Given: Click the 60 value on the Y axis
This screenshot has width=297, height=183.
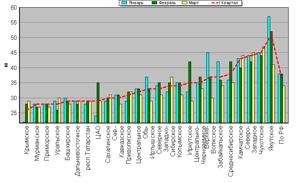Looking at the screenshot, I should click(14, 8).
